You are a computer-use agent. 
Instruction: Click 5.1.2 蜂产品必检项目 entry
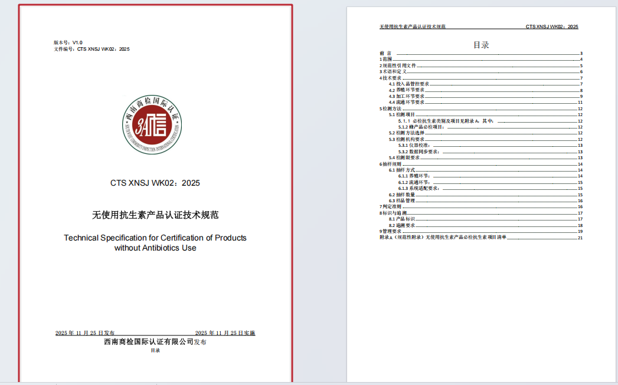point(421,127)
